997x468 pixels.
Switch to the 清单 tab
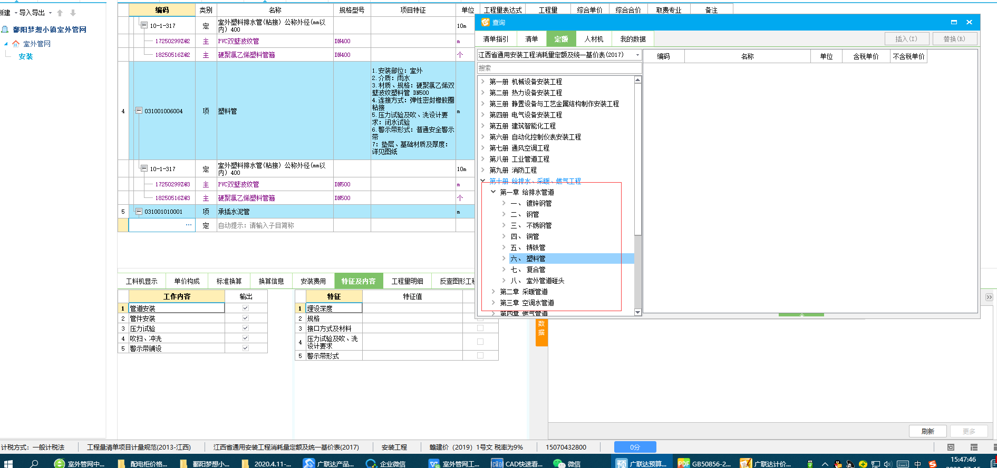tap(531, 39)
